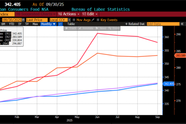This screenshot has width=186, height=124.
Task: Activate the Zoom magnifier tool
Action: tap(114, 28)
